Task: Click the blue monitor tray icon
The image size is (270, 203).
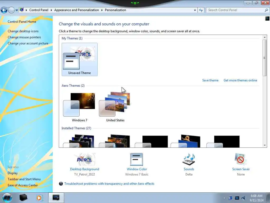Action: pyautogui.click(x=237, y=198)
